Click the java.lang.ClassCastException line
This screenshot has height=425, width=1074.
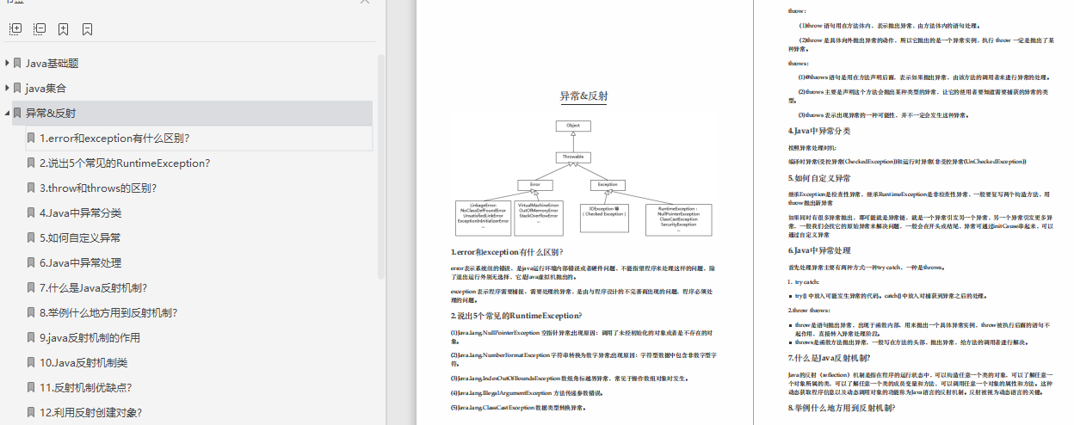pos(519,407)
